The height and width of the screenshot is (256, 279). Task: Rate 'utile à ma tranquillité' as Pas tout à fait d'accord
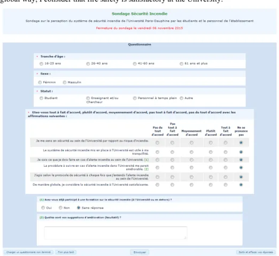pyautogui.click(x=172, y=152)
